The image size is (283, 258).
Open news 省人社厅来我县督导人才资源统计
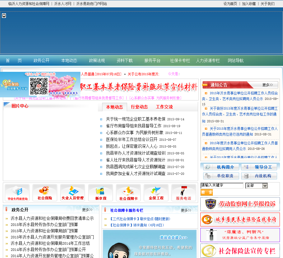pos(136,160)
